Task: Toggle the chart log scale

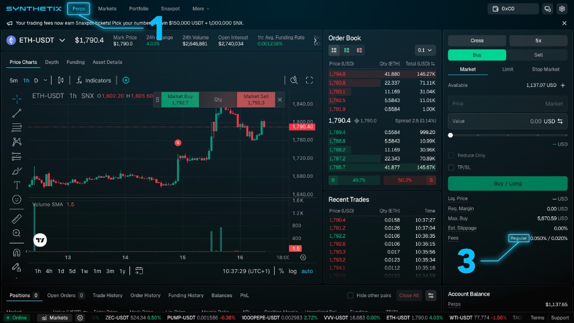Action: click(293, 271)
